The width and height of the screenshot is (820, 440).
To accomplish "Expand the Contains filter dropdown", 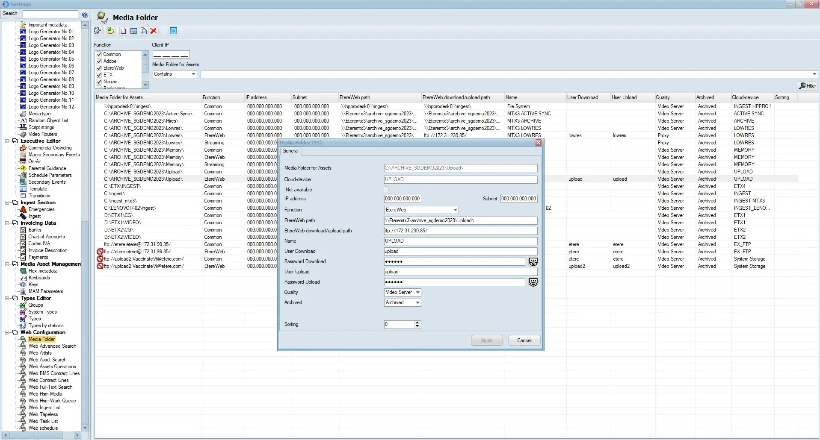I will 193,74.
